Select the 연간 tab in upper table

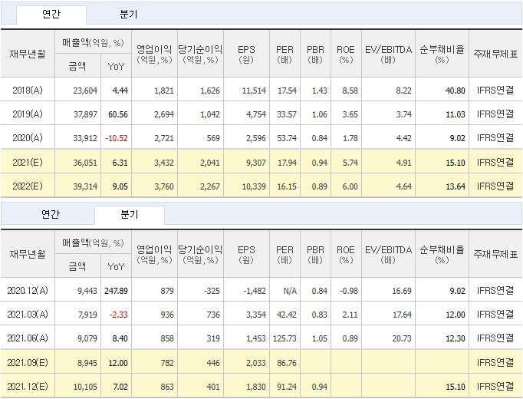pyautogui.click(x=51, y=15)
